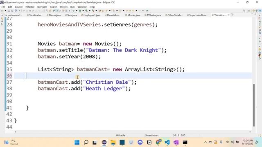262x147 pixels.
Task: Click the green Run toolbar icon
Action: [80, 11]
